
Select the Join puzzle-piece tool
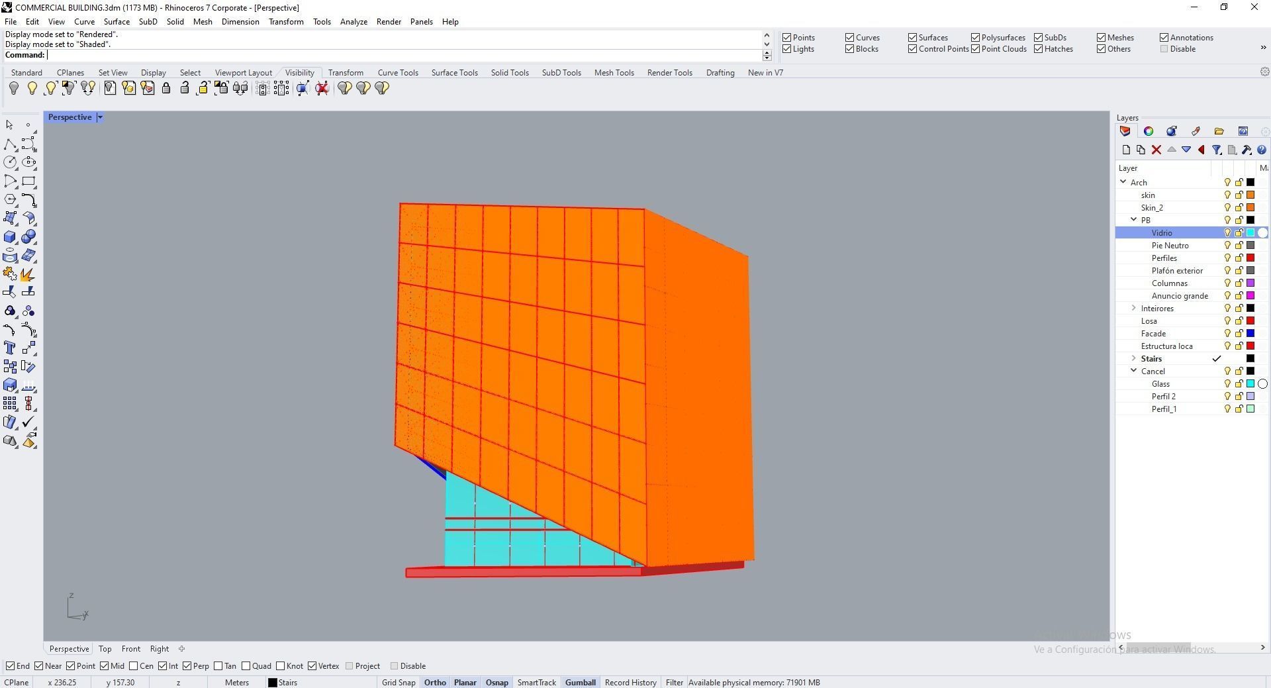click(x=10, y=273)
